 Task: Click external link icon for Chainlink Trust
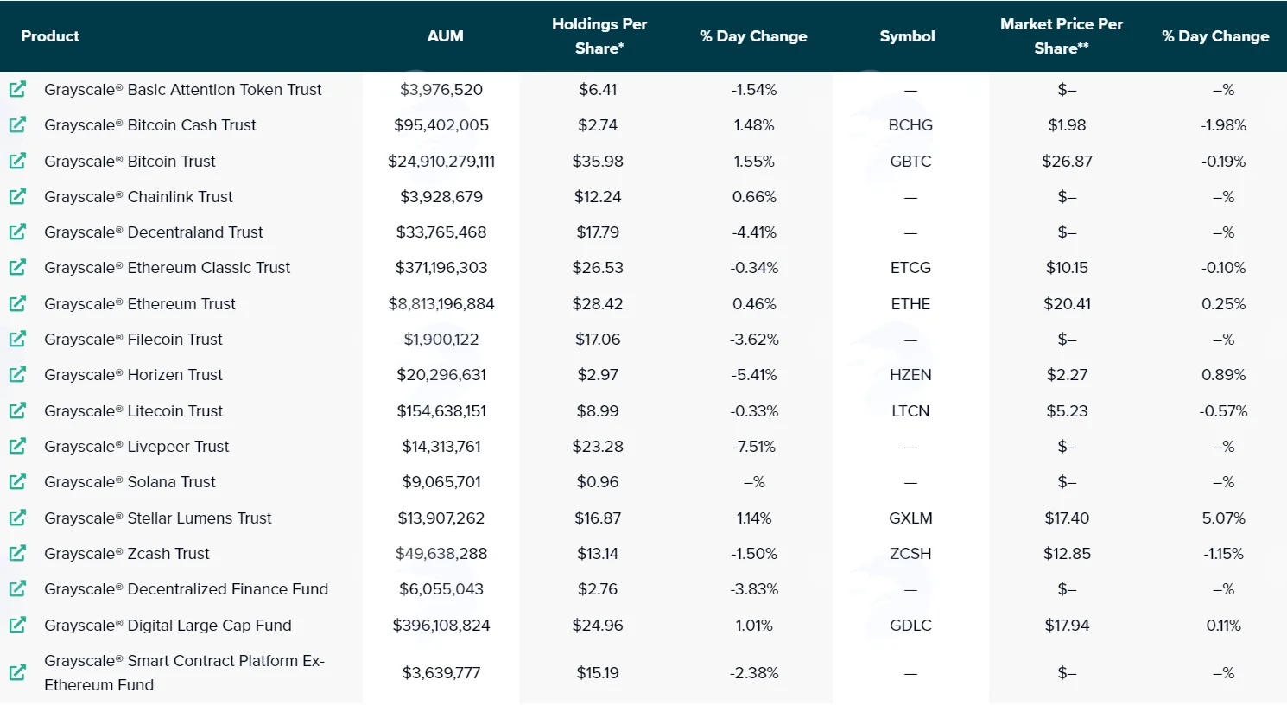(17, 196)
